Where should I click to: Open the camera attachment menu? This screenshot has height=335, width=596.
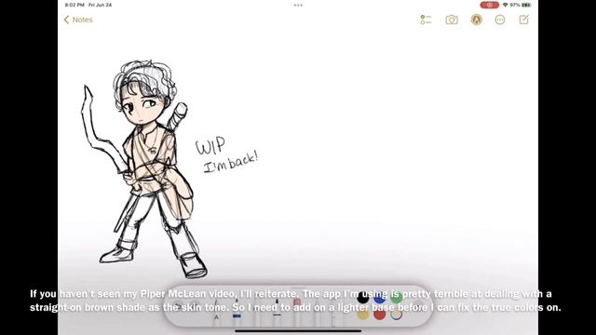tap(452, 20)
